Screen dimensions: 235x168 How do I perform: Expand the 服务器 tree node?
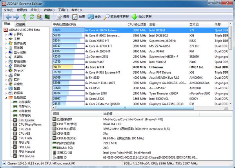(x=6, y=48)
